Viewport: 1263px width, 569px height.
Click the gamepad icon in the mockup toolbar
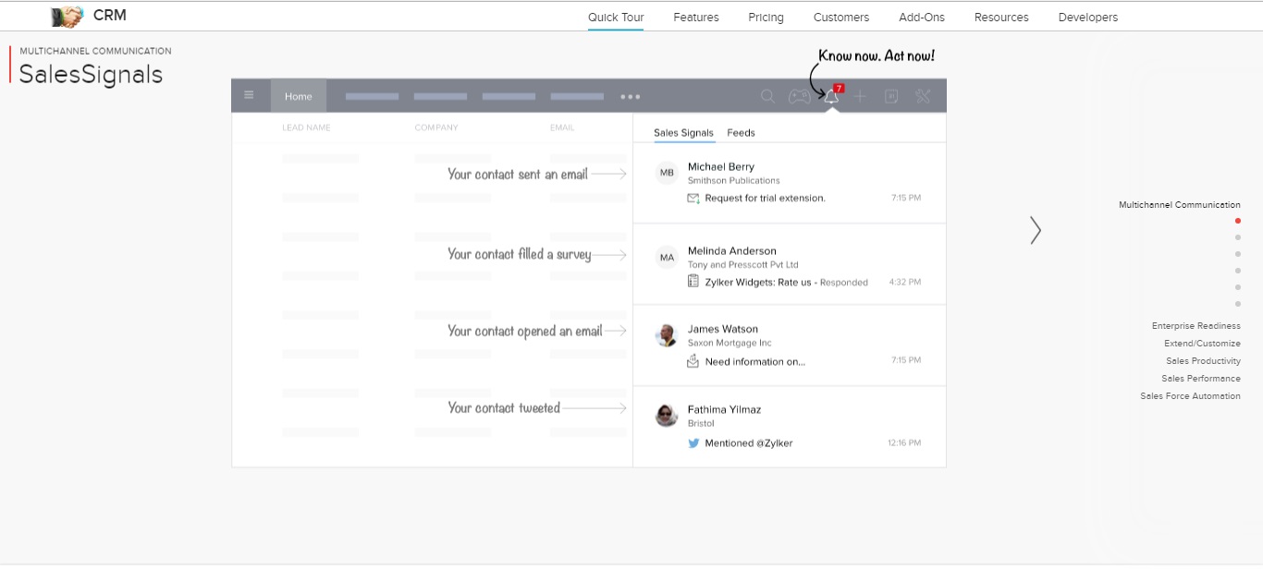pyautogui.click(x=799, y=96)
